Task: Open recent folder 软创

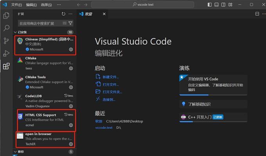Action: (x=99, y=121)
